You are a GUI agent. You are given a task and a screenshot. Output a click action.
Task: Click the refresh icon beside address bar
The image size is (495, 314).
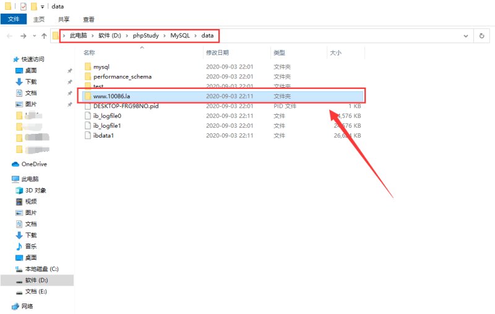(481, 36)
